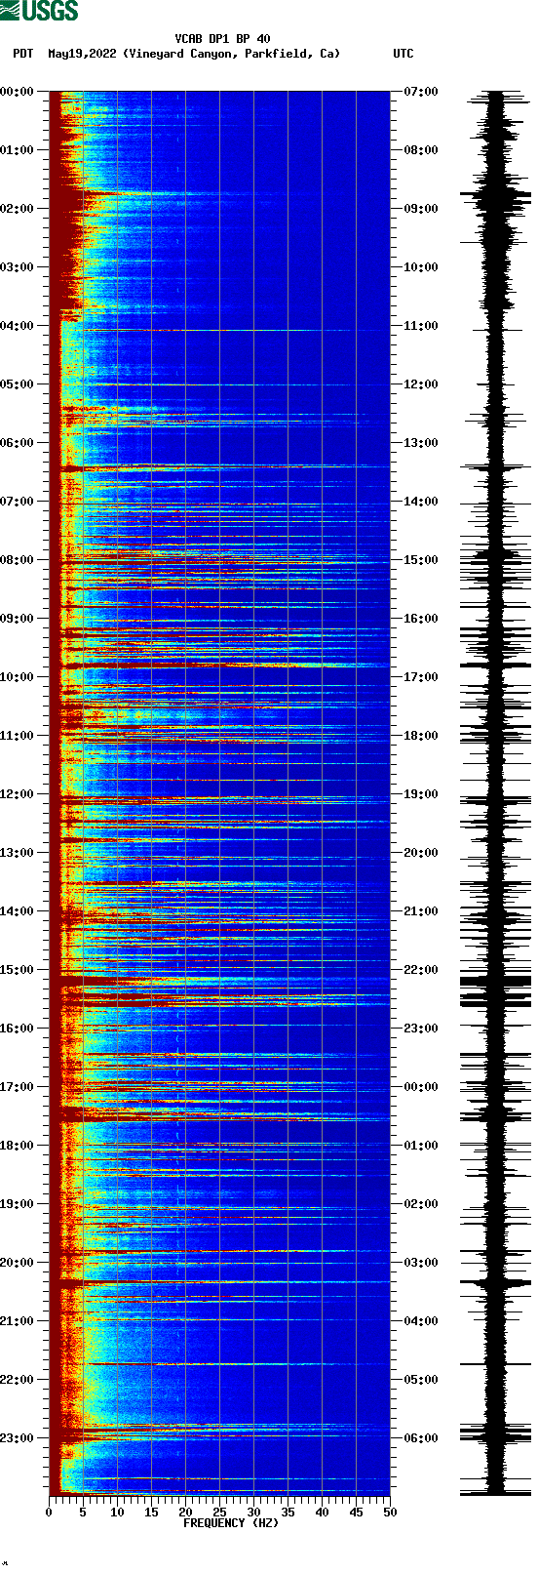
Task: Click the '22:00' UTC time label
Action: point(421,970)
